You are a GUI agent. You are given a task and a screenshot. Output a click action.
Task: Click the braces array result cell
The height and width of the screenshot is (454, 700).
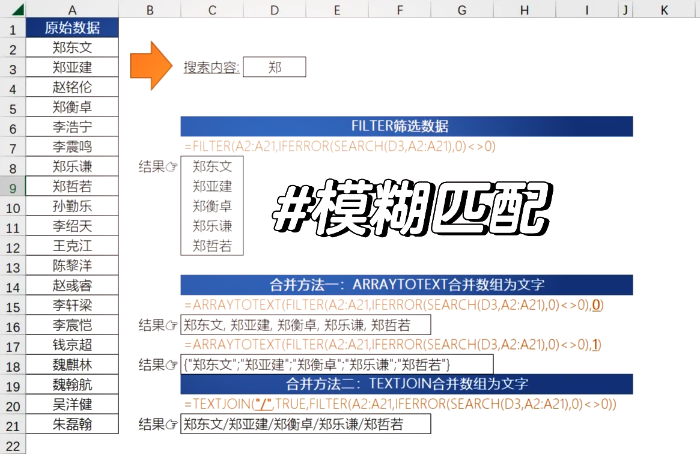337,365
